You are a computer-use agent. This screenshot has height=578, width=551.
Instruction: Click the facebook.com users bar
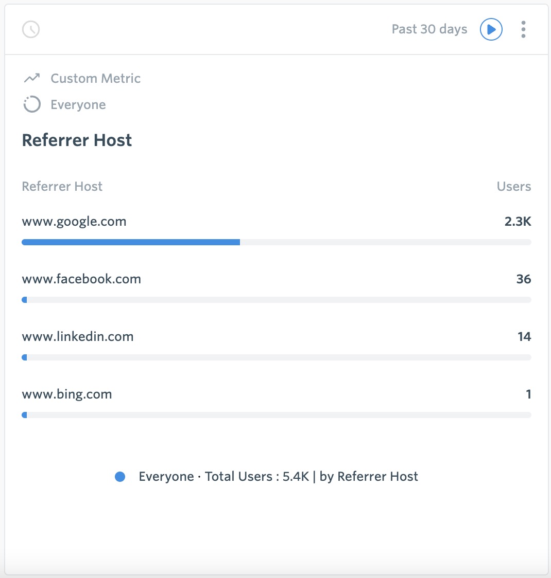(277, 300)
